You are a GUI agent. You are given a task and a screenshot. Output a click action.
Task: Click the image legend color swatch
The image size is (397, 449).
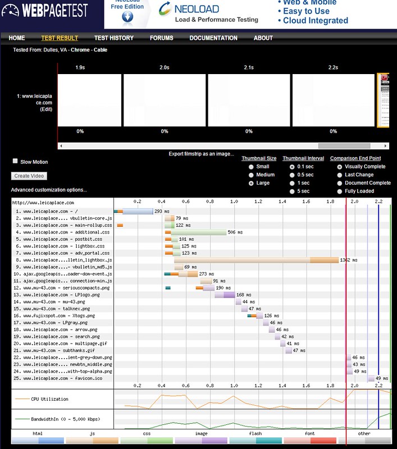click(x=201, y=441)
